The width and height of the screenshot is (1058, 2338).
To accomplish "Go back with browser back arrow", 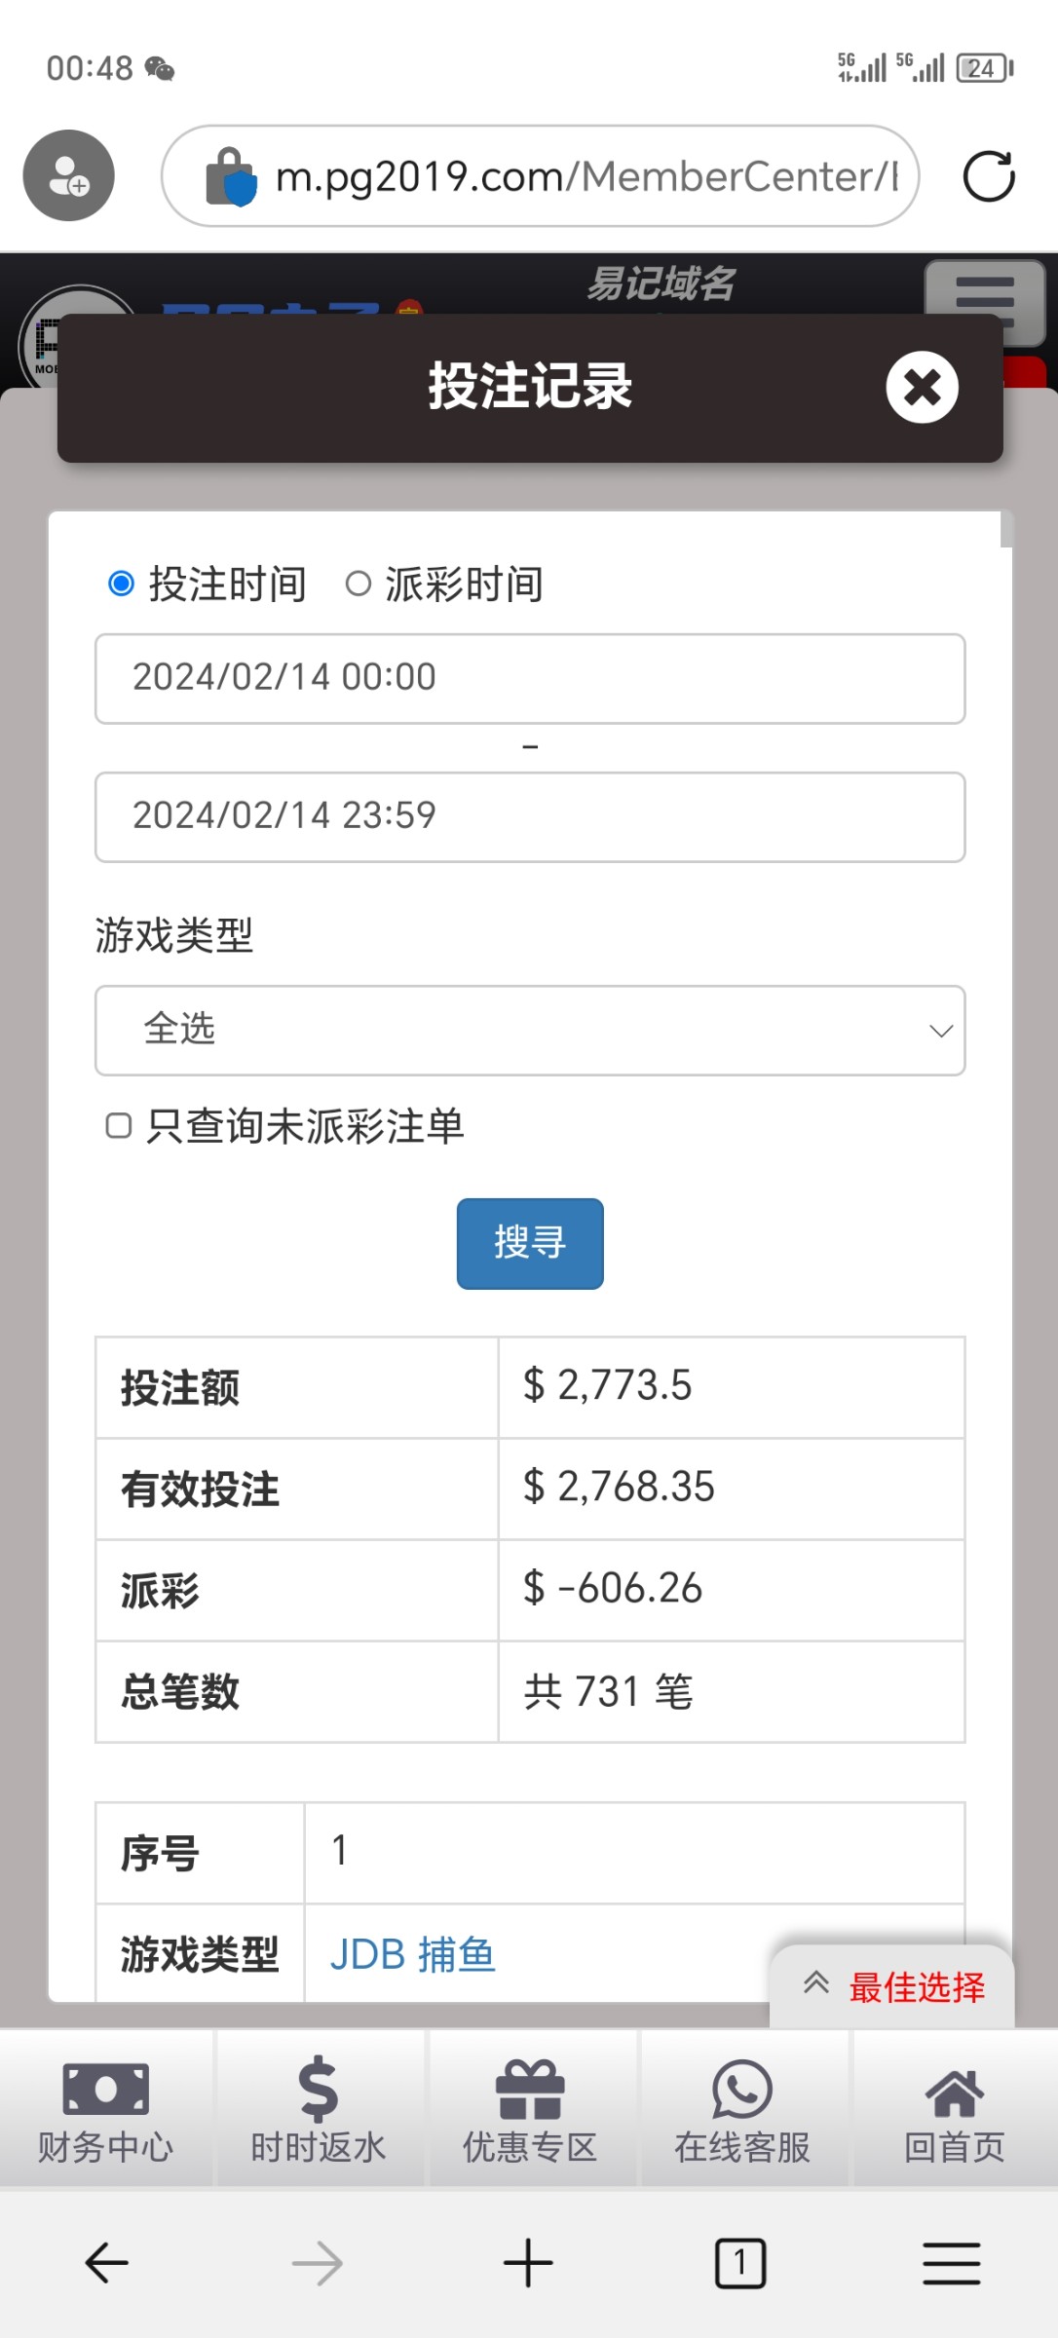I will (x=106, y=2262).
